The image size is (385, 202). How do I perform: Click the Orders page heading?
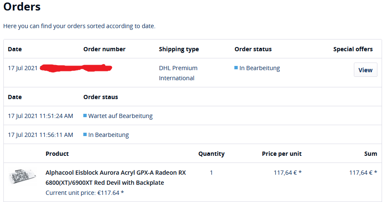[22, 7]
